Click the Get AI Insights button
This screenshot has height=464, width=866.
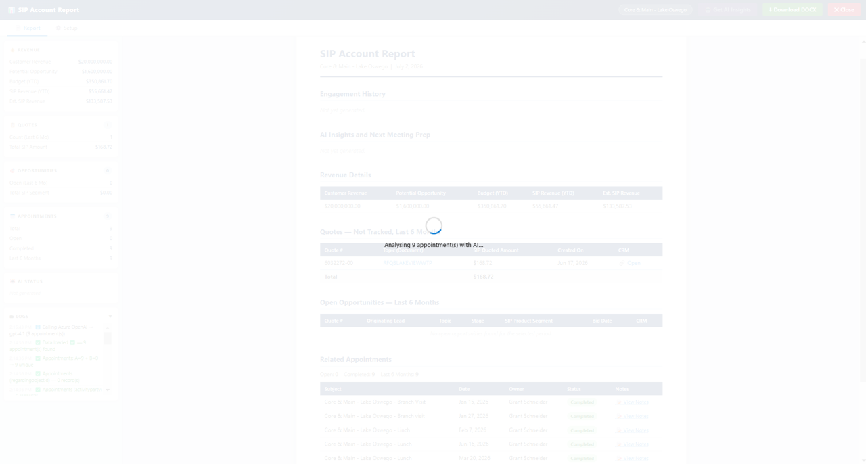point(728,10)
